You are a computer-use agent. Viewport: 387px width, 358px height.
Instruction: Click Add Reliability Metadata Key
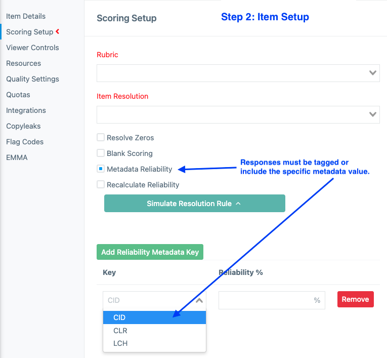click(x=150, y=252)
